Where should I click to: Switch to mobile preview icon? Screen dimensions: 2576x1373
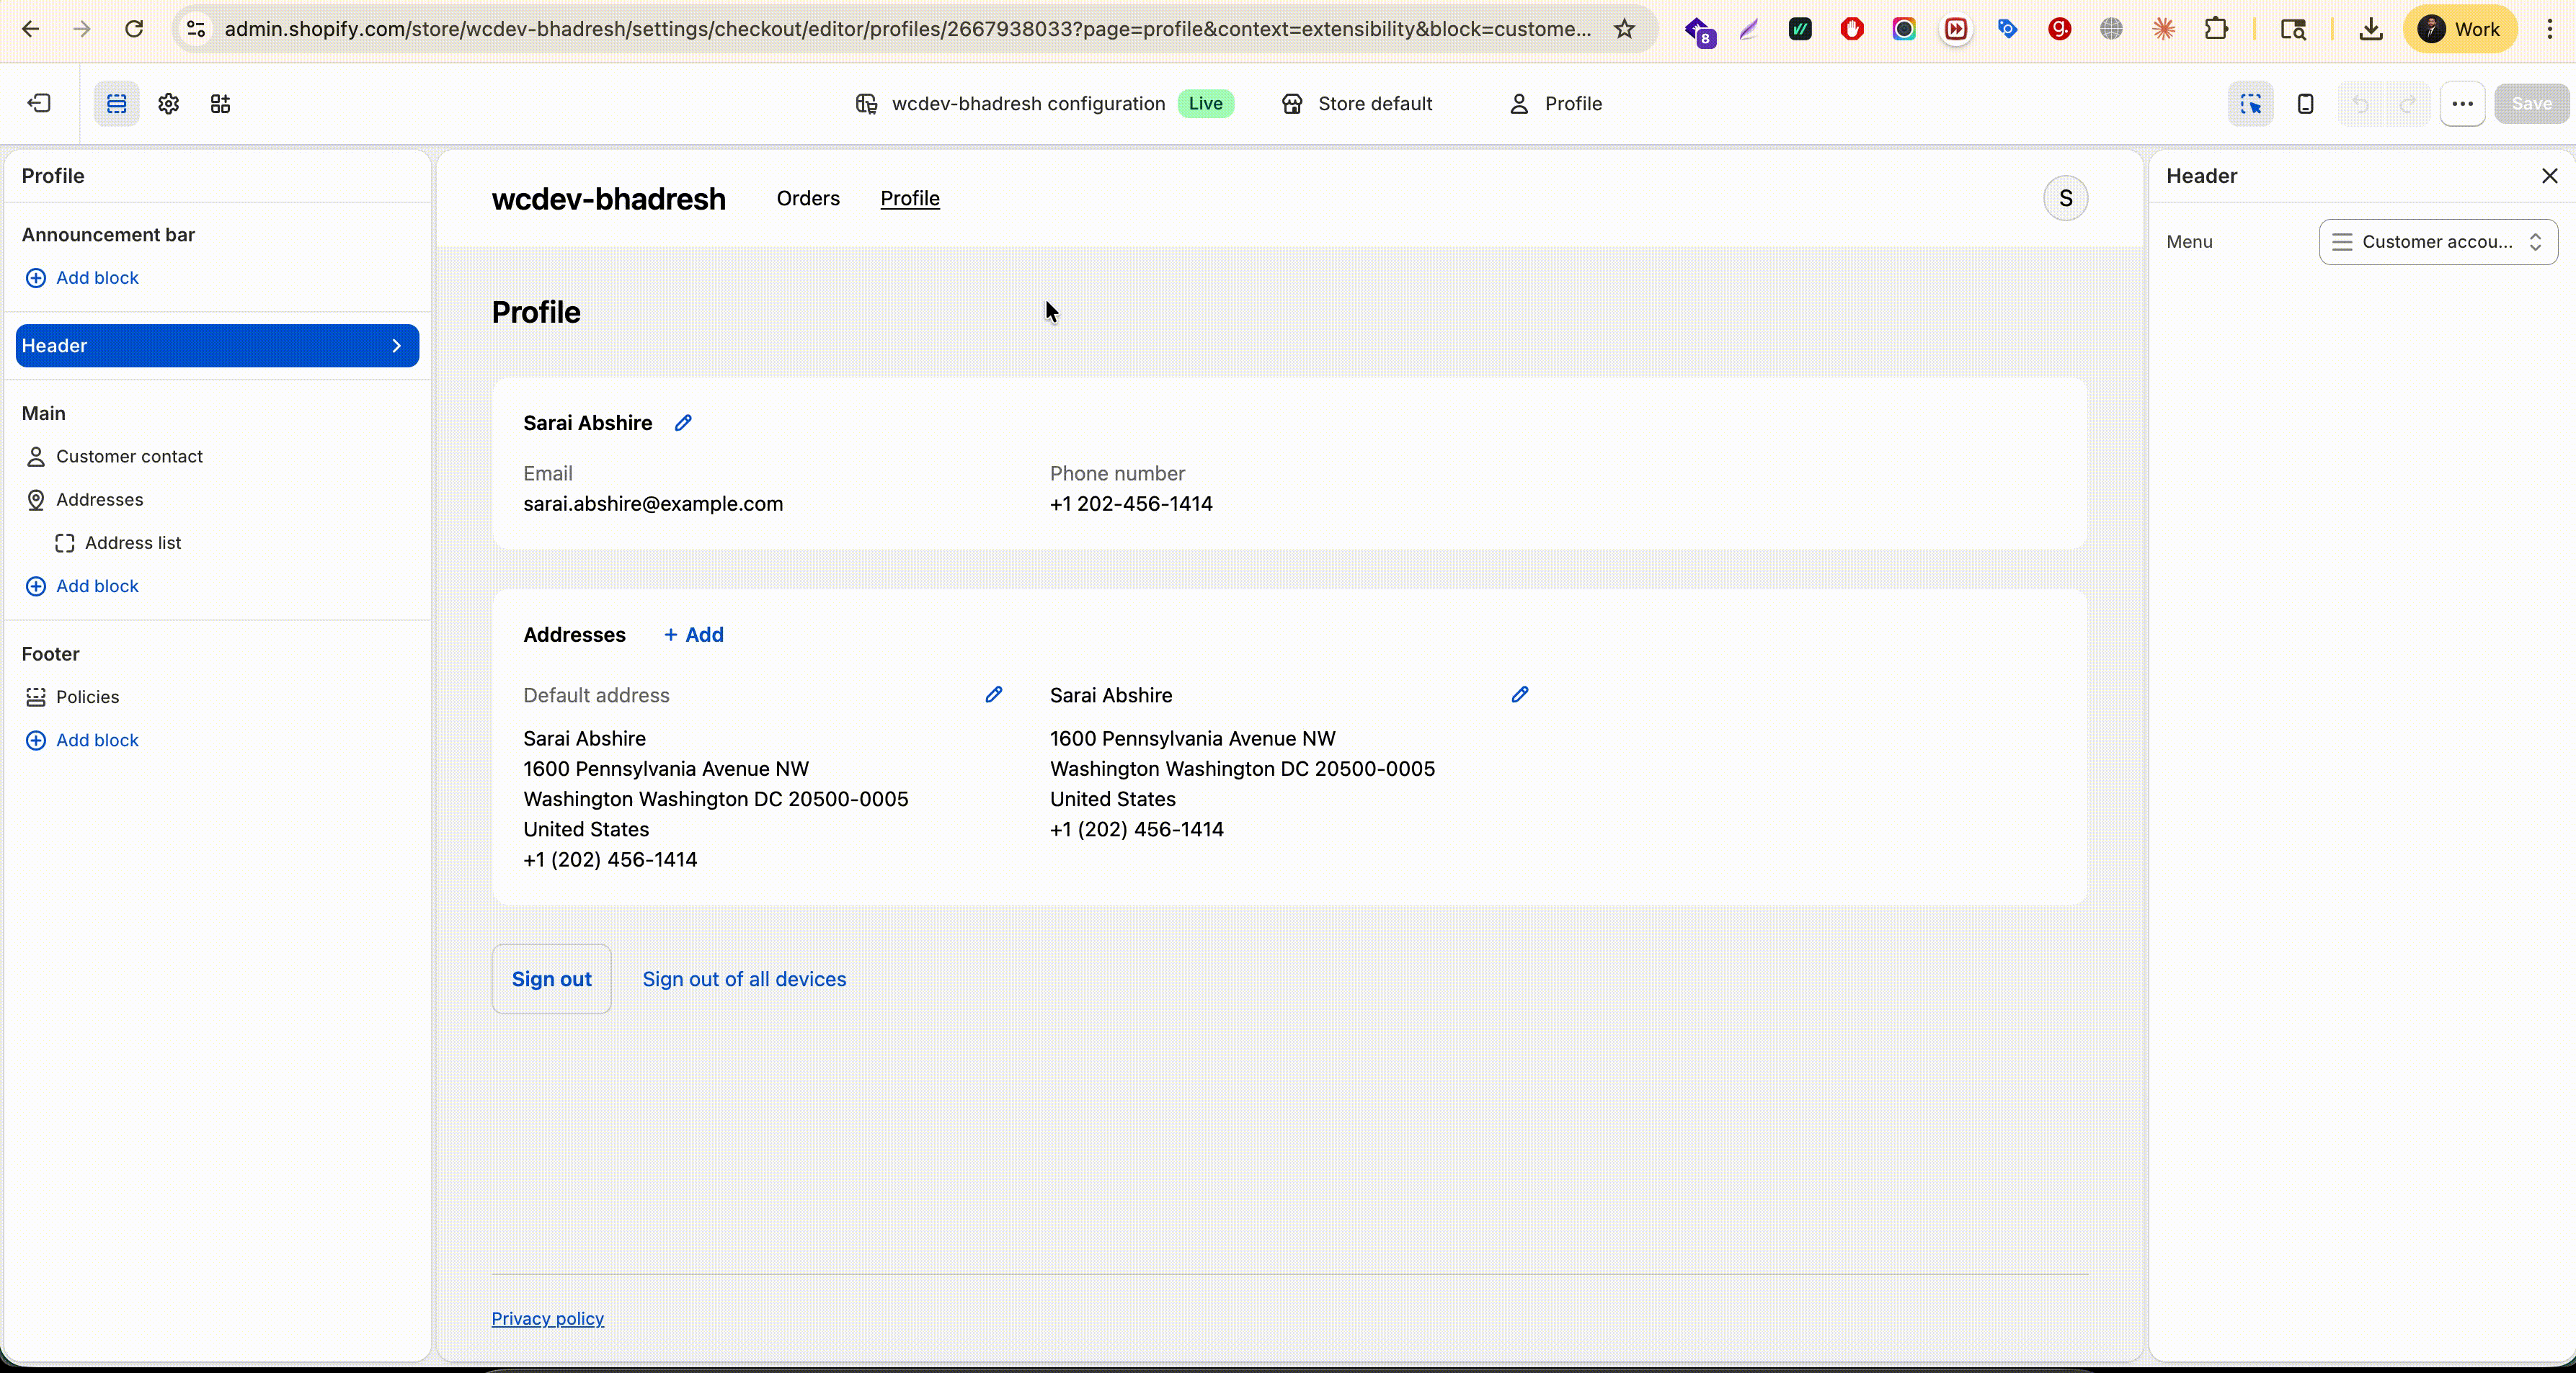click(2305, 104)
